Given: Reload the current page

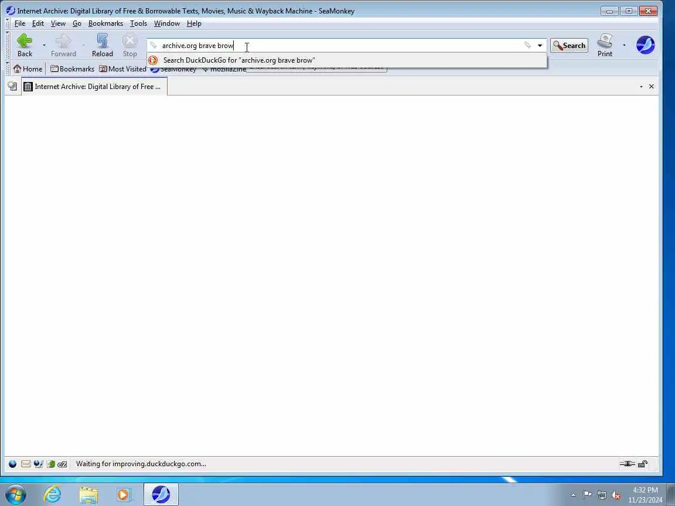Looking at the screenshot, I should point(103,45).
